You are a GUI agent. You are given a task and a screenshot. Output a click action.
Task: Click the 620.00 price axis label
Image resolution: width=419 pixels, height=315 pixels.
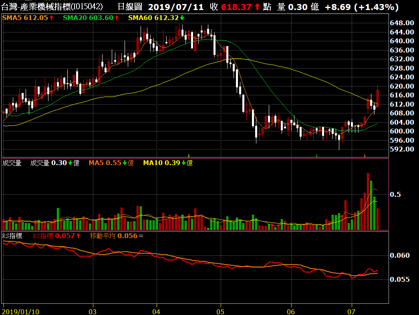[402, 86]
